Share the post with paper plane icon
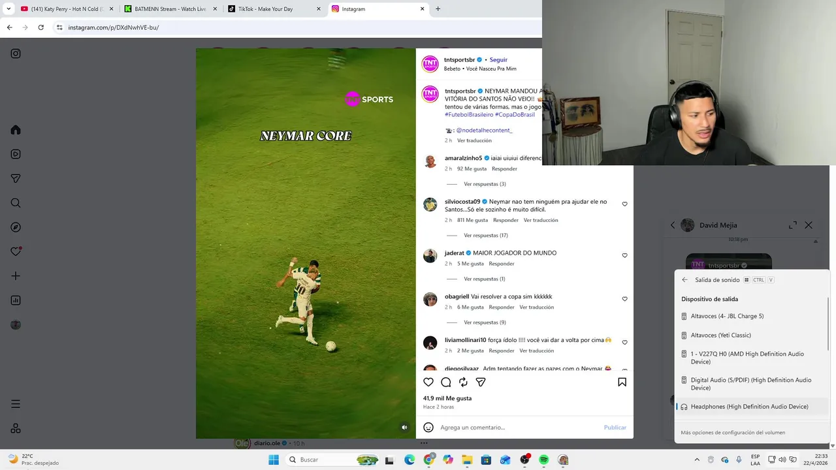 pyautogui.click(x=481, y=382)
